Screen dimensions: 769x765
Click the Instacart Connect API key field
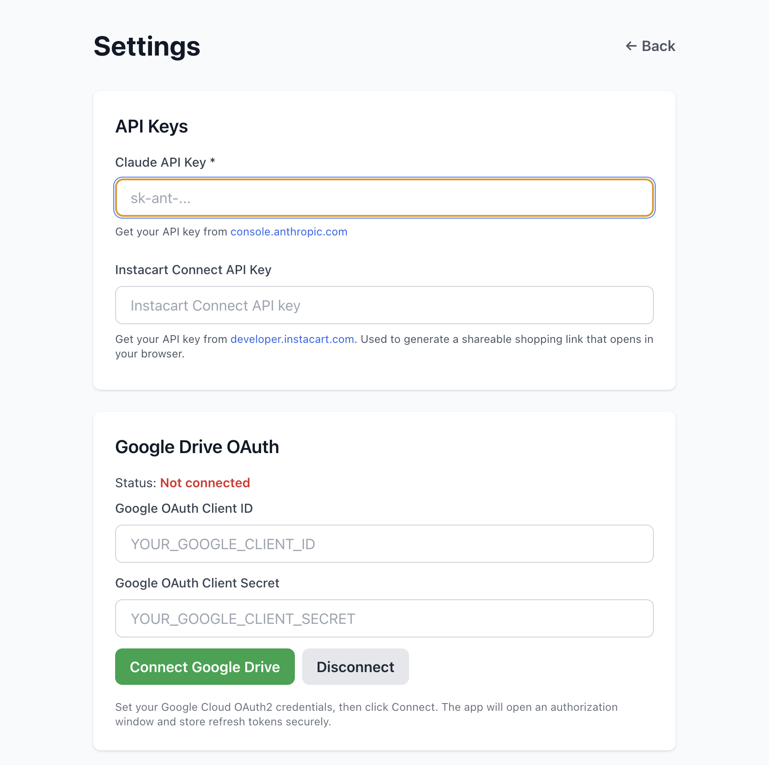pos(384,305)
